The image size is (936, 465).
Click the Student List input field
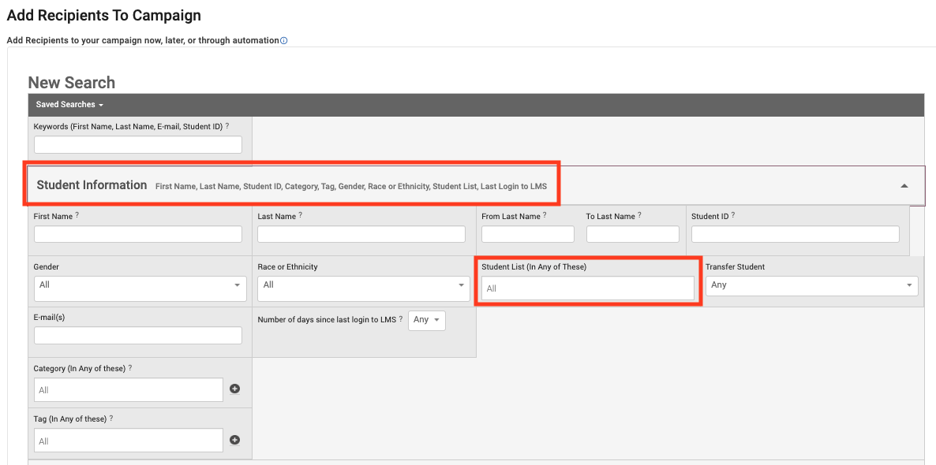588,288
